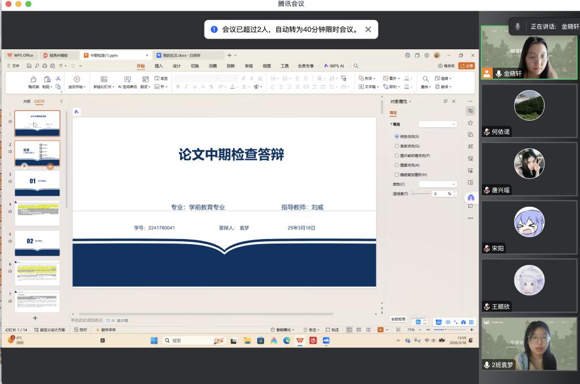Screen dimensions: 580x384
Task: Open the 我的论文.docx document tab
Action: tap(181, 56)
